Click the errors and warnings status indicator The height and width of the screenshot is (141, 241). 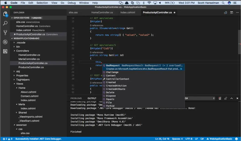tap(7, 139)
